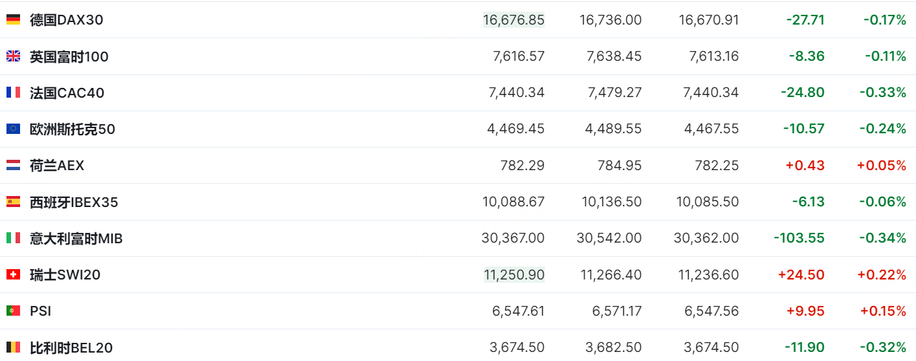Click the -0.34% change for 意大利富时MIB
The height and width of the screenshot is (361, 916).
[883, 238]
